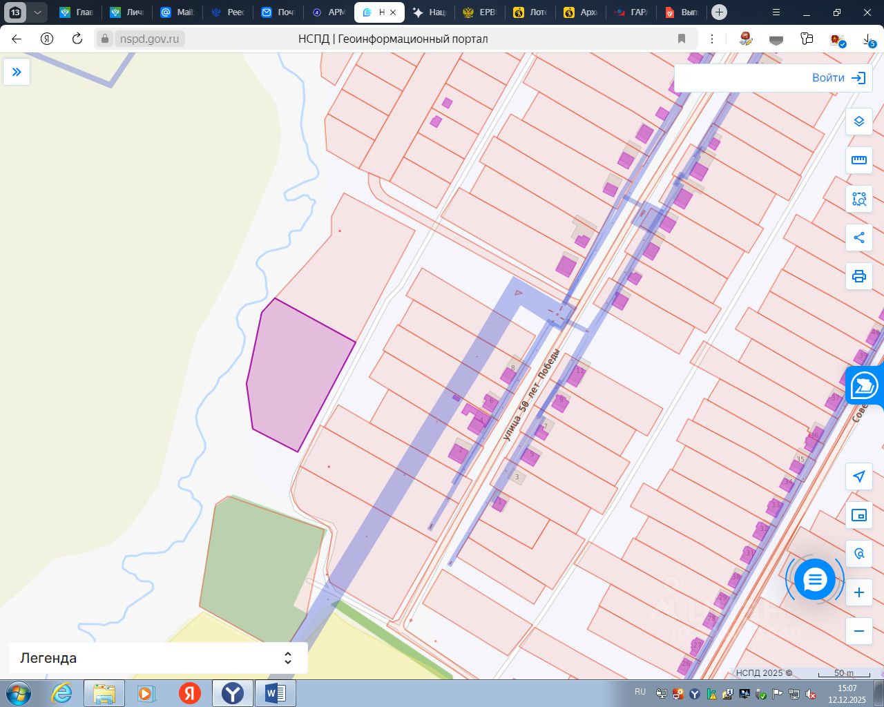Open the chat support bubble

coord(815,580)
